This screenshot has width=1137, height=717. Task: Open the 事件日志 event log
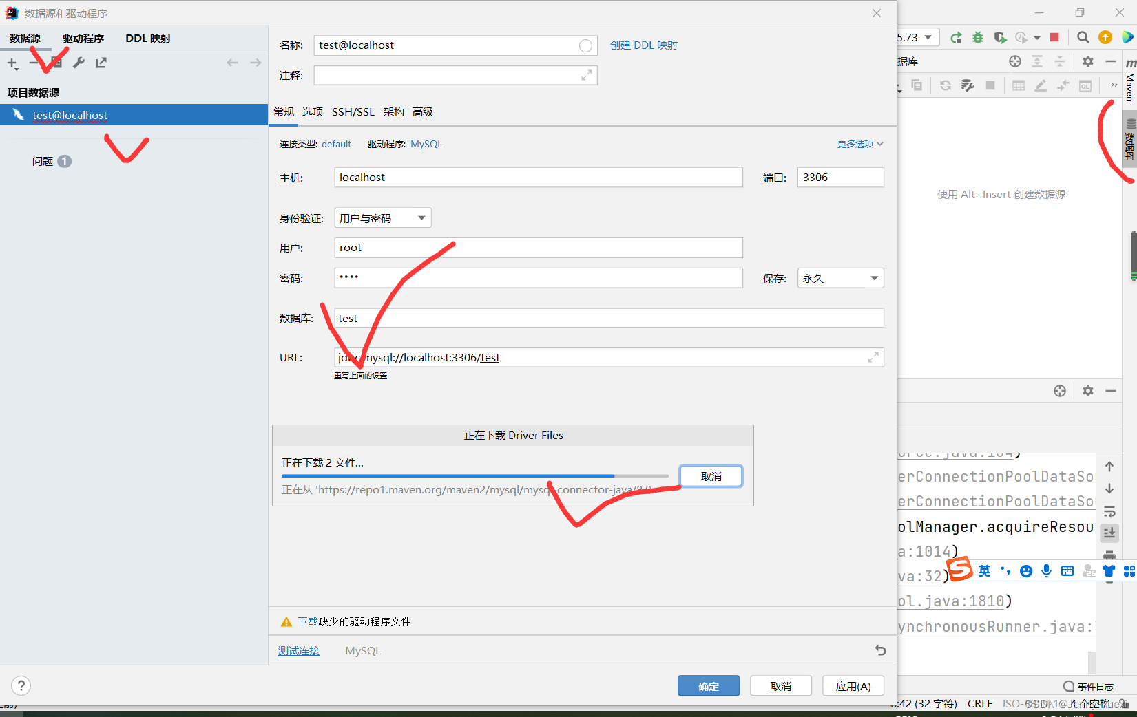[1089, 686]
